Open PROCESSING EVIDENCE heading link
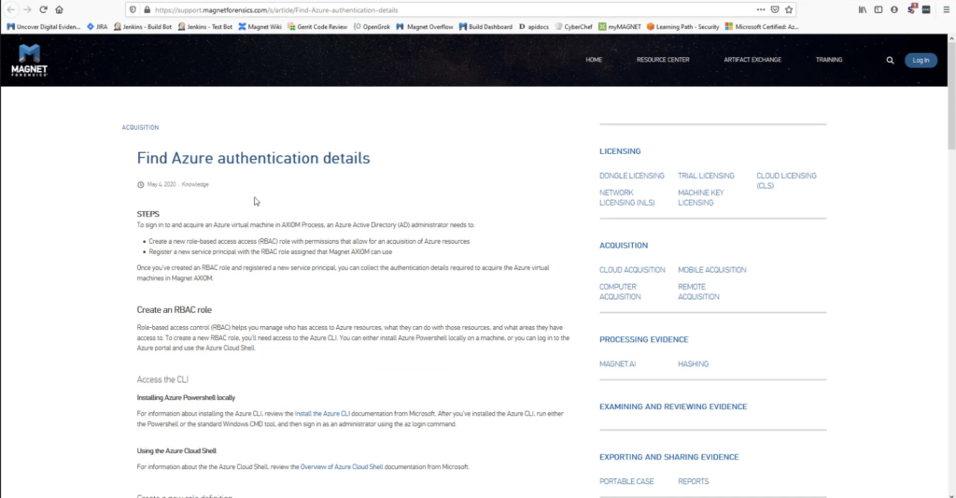Viewport: 956px width, 498px height. coord(644,339)
